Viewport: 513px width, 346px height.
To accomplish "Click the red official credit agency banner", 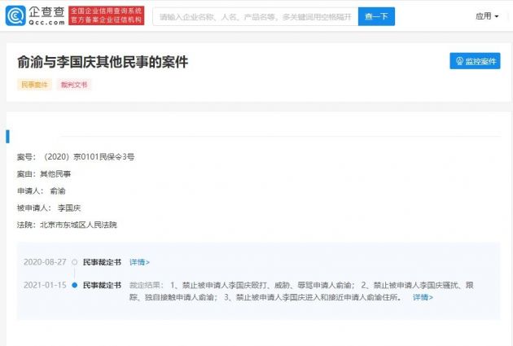I will pyautogui.click(x=107, y=15).
